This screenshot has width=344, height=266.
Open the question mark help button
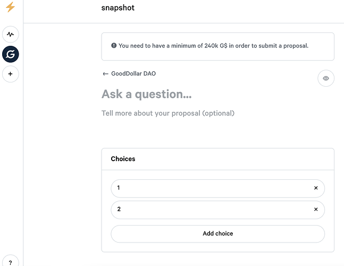tap(10, 262)
